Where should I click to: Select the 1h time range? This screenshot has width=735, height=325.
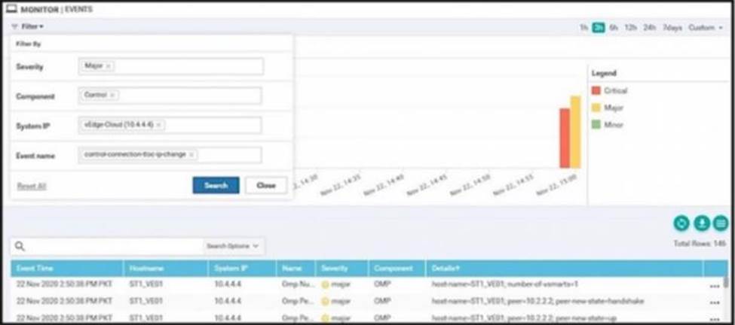[583, 28]
